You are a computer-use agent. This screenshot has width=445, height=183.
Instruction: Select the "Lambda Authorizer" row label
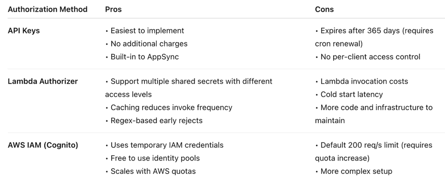[43, 81]
